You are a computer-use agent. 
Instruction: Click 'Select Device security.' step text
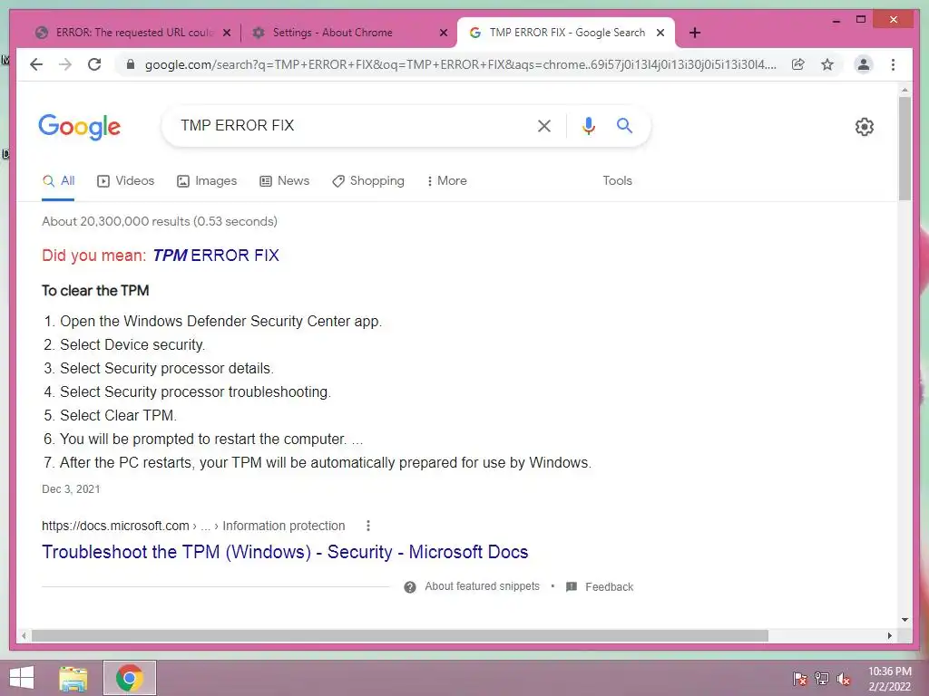[x=132, y=345]
